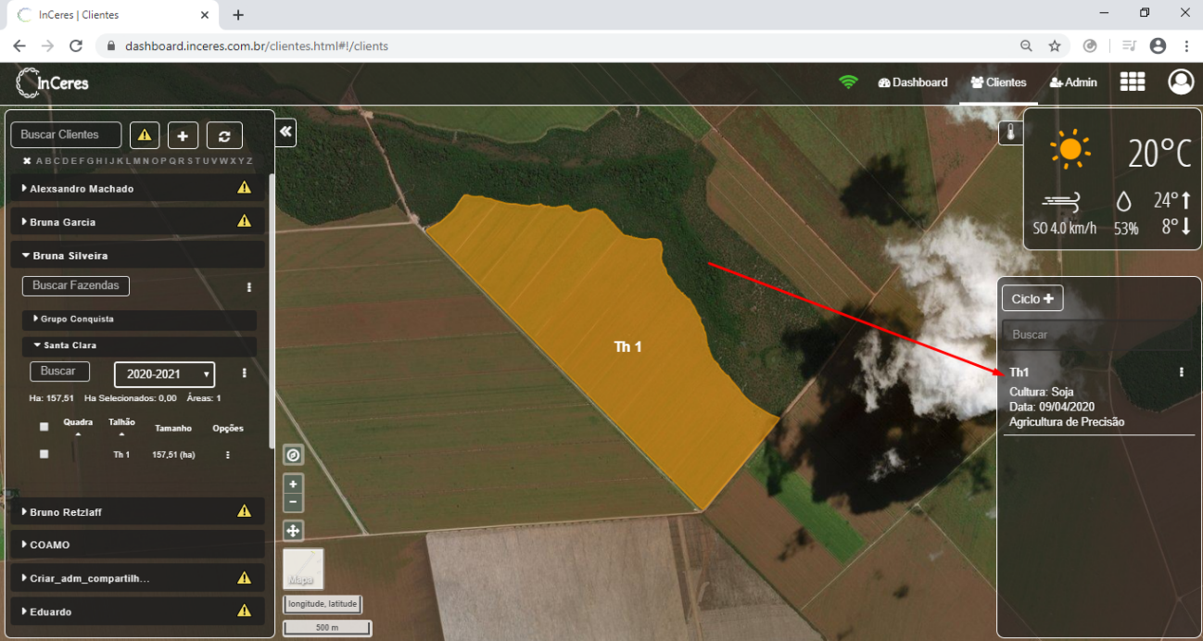This screenshot has height=641, width=1203.
Task: Click the warning icon on Criar_adm_compartilh
Action: pyautogui.click(x=244, y=578)
